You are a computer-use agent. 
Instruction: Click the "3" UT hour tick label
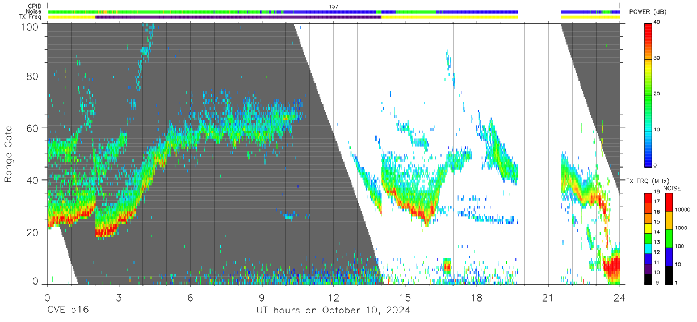pyautogui.click(x=119, y=297)
